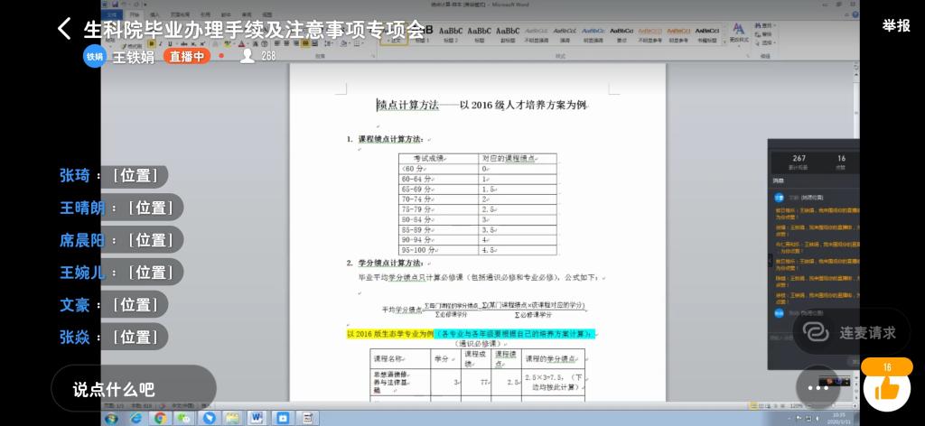Tap the viewer count person icon

(x=247, y=56)
